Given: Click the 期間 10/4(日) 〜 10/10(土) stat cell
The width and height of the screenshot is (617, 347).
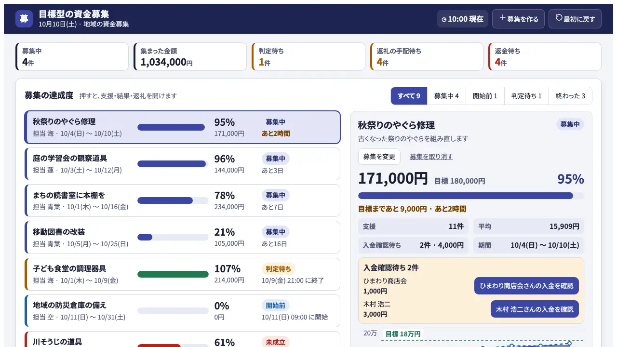Looking at the screenshot, I should point(529,245).
